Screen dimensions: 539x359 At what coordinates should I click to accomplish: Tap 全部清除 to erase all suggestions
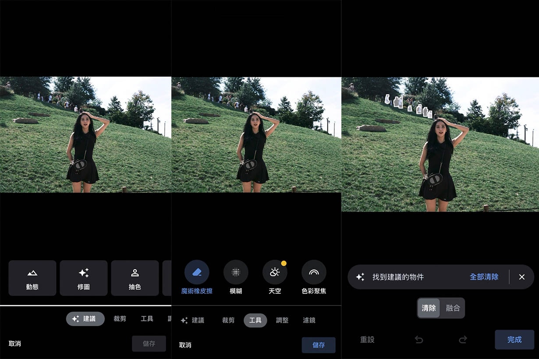point(484,277)
